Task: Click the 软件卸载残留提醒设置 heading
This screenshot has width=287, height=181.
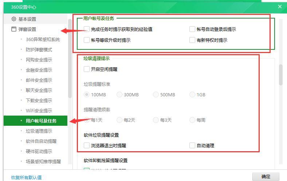Action: click(x=106, y=160)
